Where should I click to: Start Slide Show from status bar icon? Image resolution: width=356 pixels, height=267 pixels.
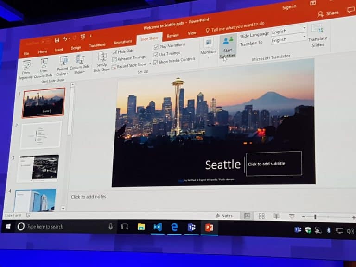click(292, 216)
